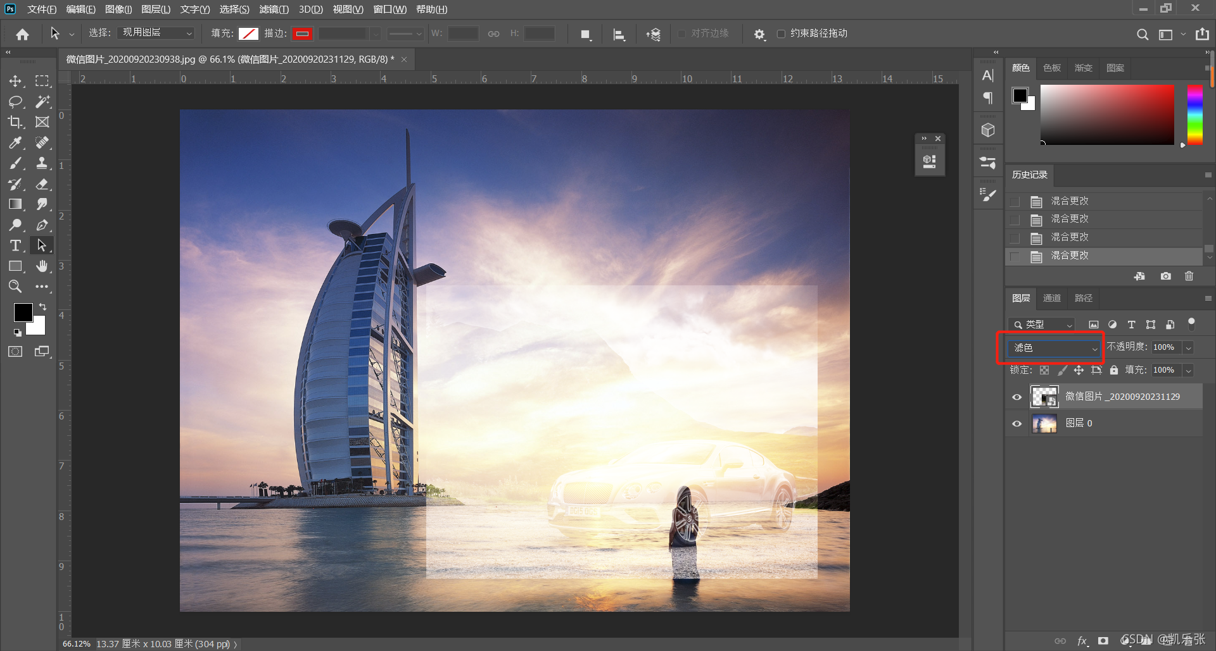
Task: Open the Layers panel flyout menu
Action: click(1208, 298)
